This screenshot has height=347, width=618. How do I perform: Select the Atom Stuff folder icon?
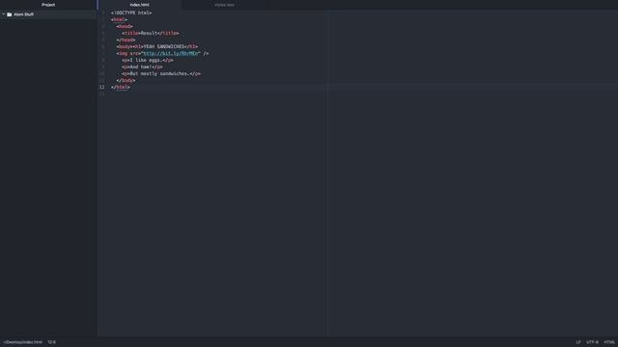[x=10, y=14]
